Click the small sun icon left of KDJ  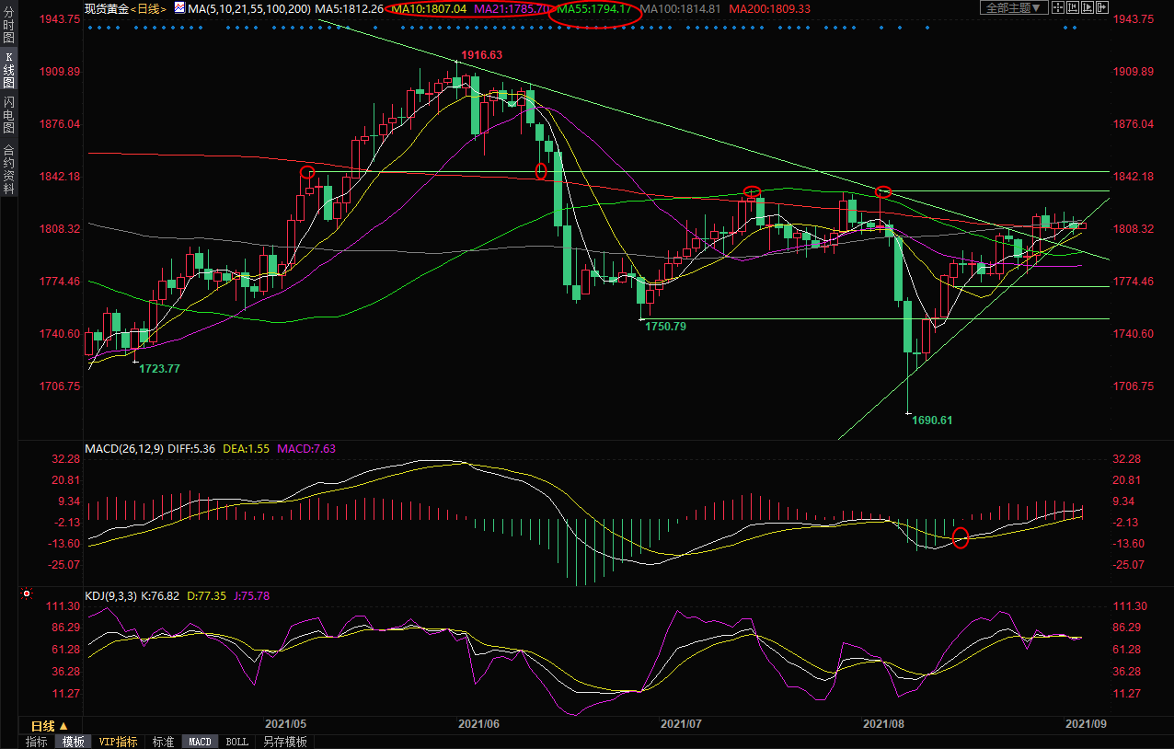point(27,595)
